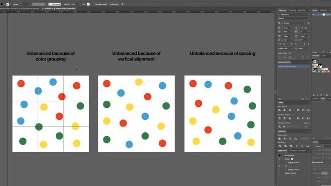Toggle the Dashed Line checkbox

[x=313, y=163]
